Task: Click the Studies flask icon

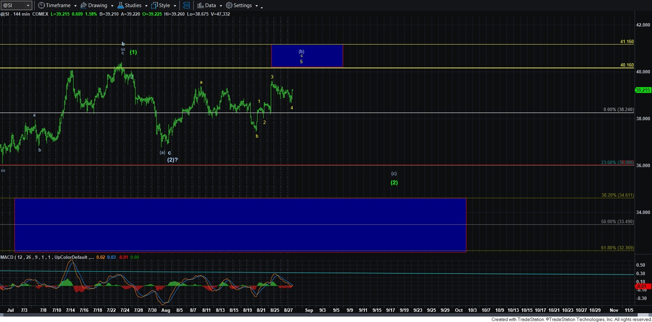Action: tap(120, 5)
